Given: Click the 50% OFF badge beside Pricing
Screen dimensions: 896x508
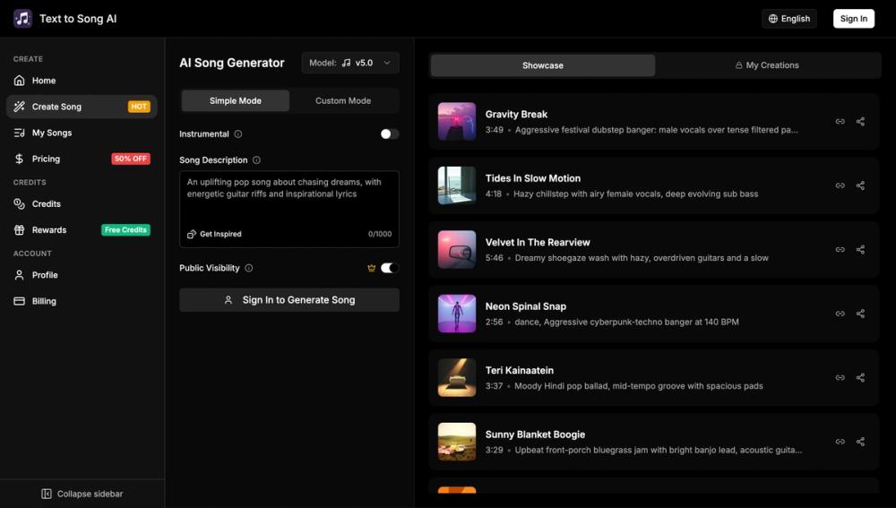Looking at the screenshot, I should [131, 159].
